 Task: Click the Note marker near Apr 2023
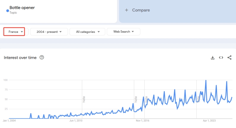199,99
